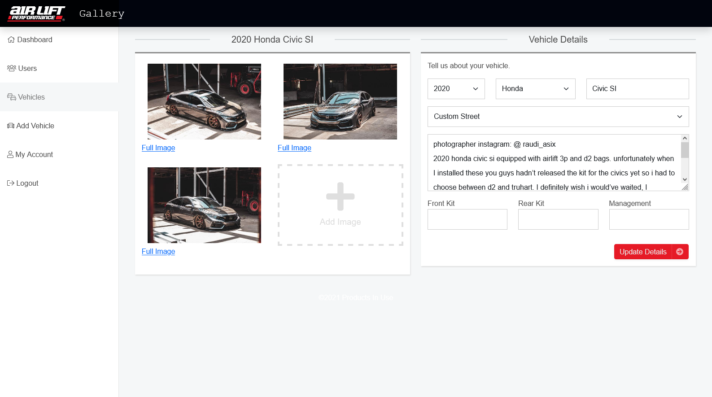The image size is (712, 397).
Task: Click the Front Kit input field
Action: click(x=467, y=219)
